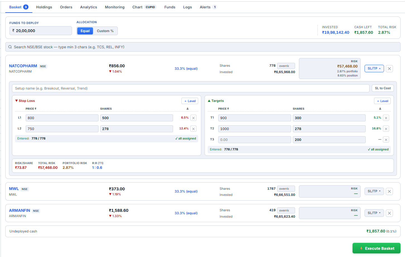Click the MWL risk box
This screenshot has width=405, height=257.
click(330, 191)
